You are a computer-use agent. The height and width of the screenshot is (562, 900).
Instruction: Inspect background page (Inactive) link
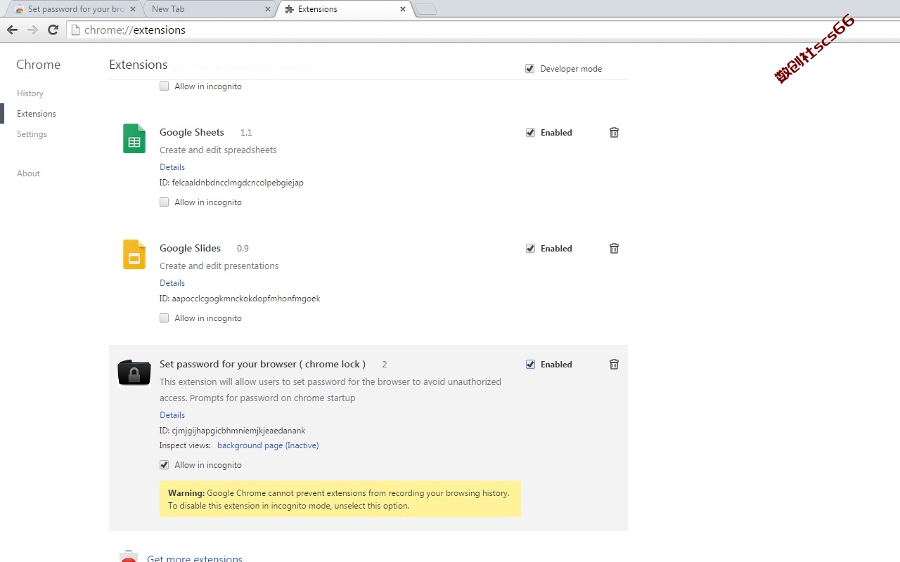click(x=268, y=445)
